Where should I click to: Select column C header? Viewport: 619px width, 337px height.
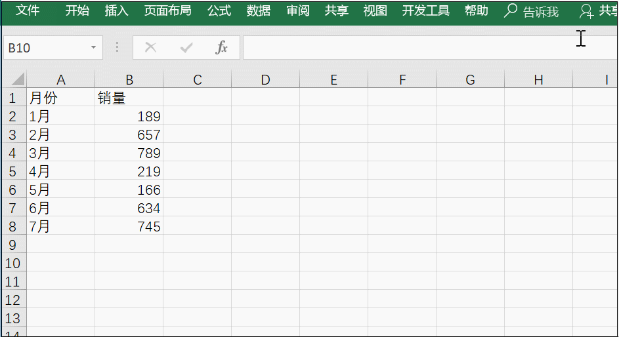click(x=198, y=79)
